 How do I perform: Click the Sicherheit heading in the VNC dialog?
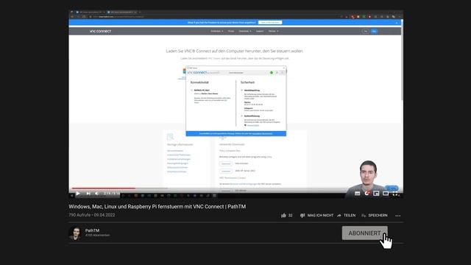tap(247, 82)
